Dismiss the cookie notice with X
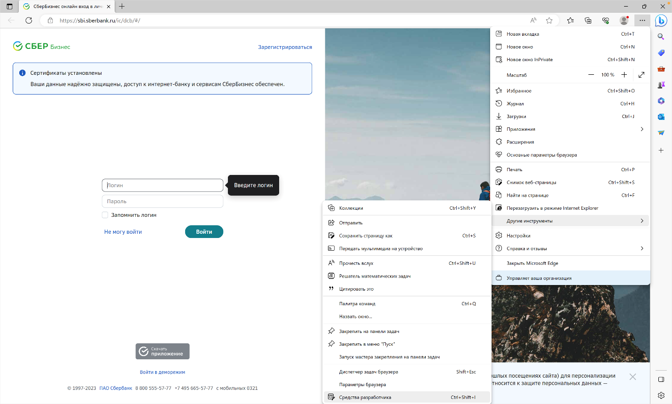The height and width of the screenshot is (404, 672). [x=633, y=377]
